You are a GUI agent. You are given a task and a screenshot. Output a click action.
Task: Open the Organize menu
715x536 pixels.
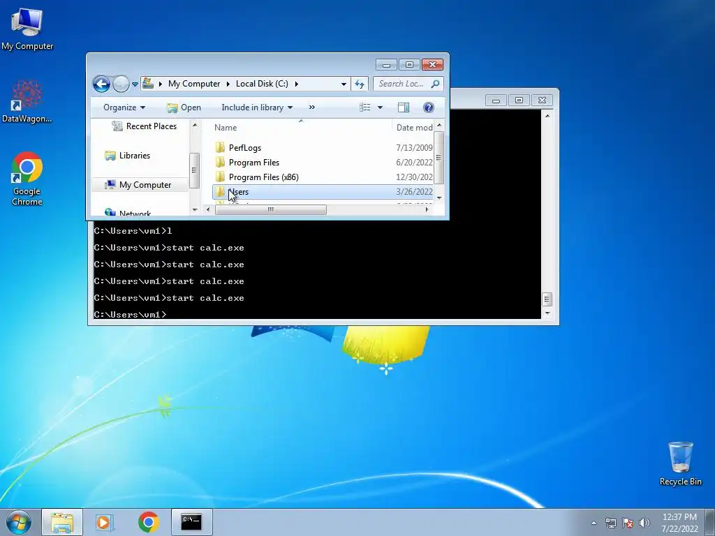click(x=124, y=107)
